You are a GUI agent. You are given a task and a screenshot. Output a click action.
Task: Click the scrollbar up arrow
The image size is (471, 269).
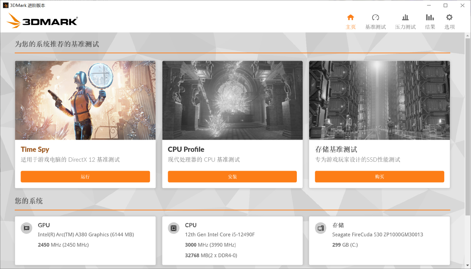tap(468, 35)
